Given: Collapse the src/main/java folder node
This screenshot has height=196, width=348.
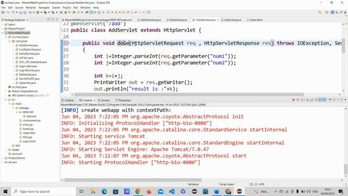Looking at the screenshot, I should (x=6, y=37).
